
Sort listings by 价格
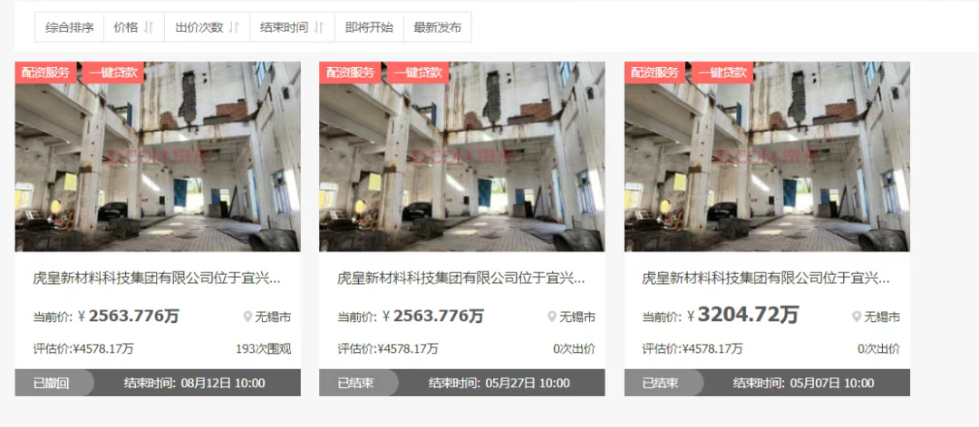coord(134,27)
